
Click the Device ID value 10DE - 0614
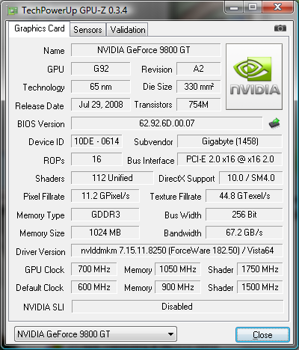(96, 141)
